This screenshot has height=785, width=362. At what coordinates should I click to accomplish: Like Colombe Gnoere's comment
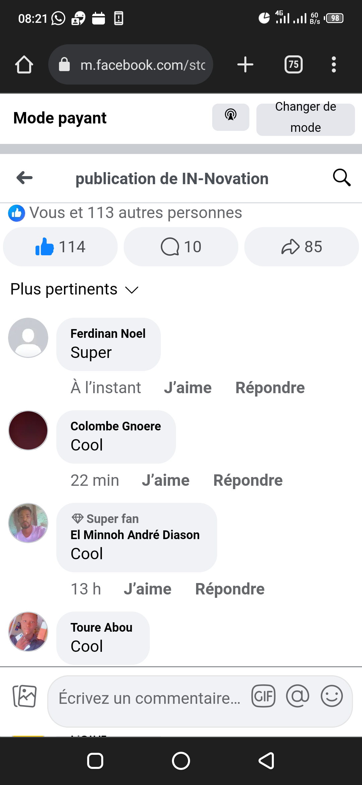(166, 480)
